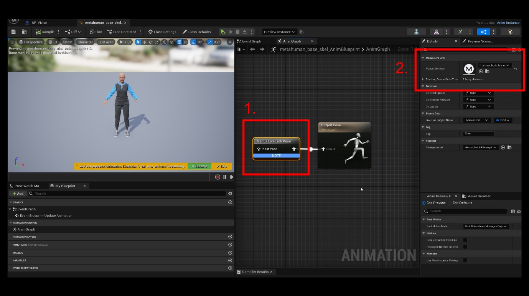Switch to the Event Graph tab
Screen dimensions: 529x296
coord(252,41)
